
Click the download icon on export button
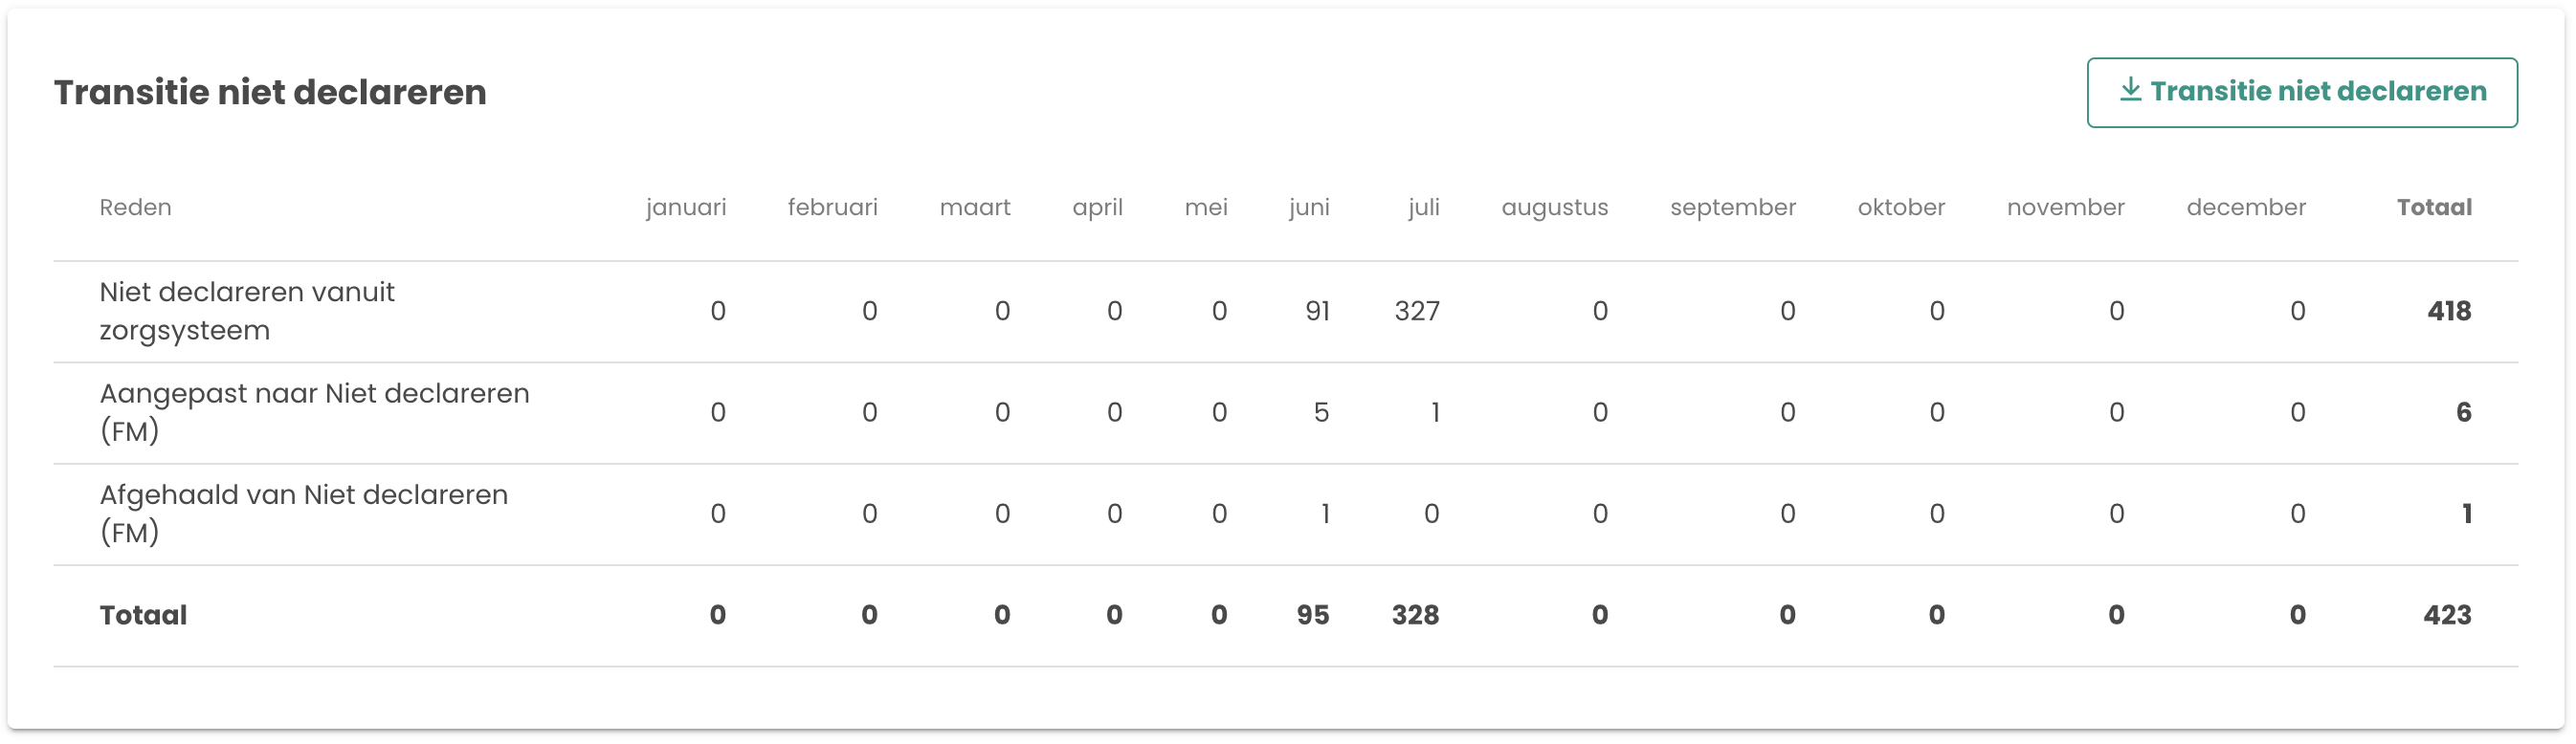point(2130,91)
